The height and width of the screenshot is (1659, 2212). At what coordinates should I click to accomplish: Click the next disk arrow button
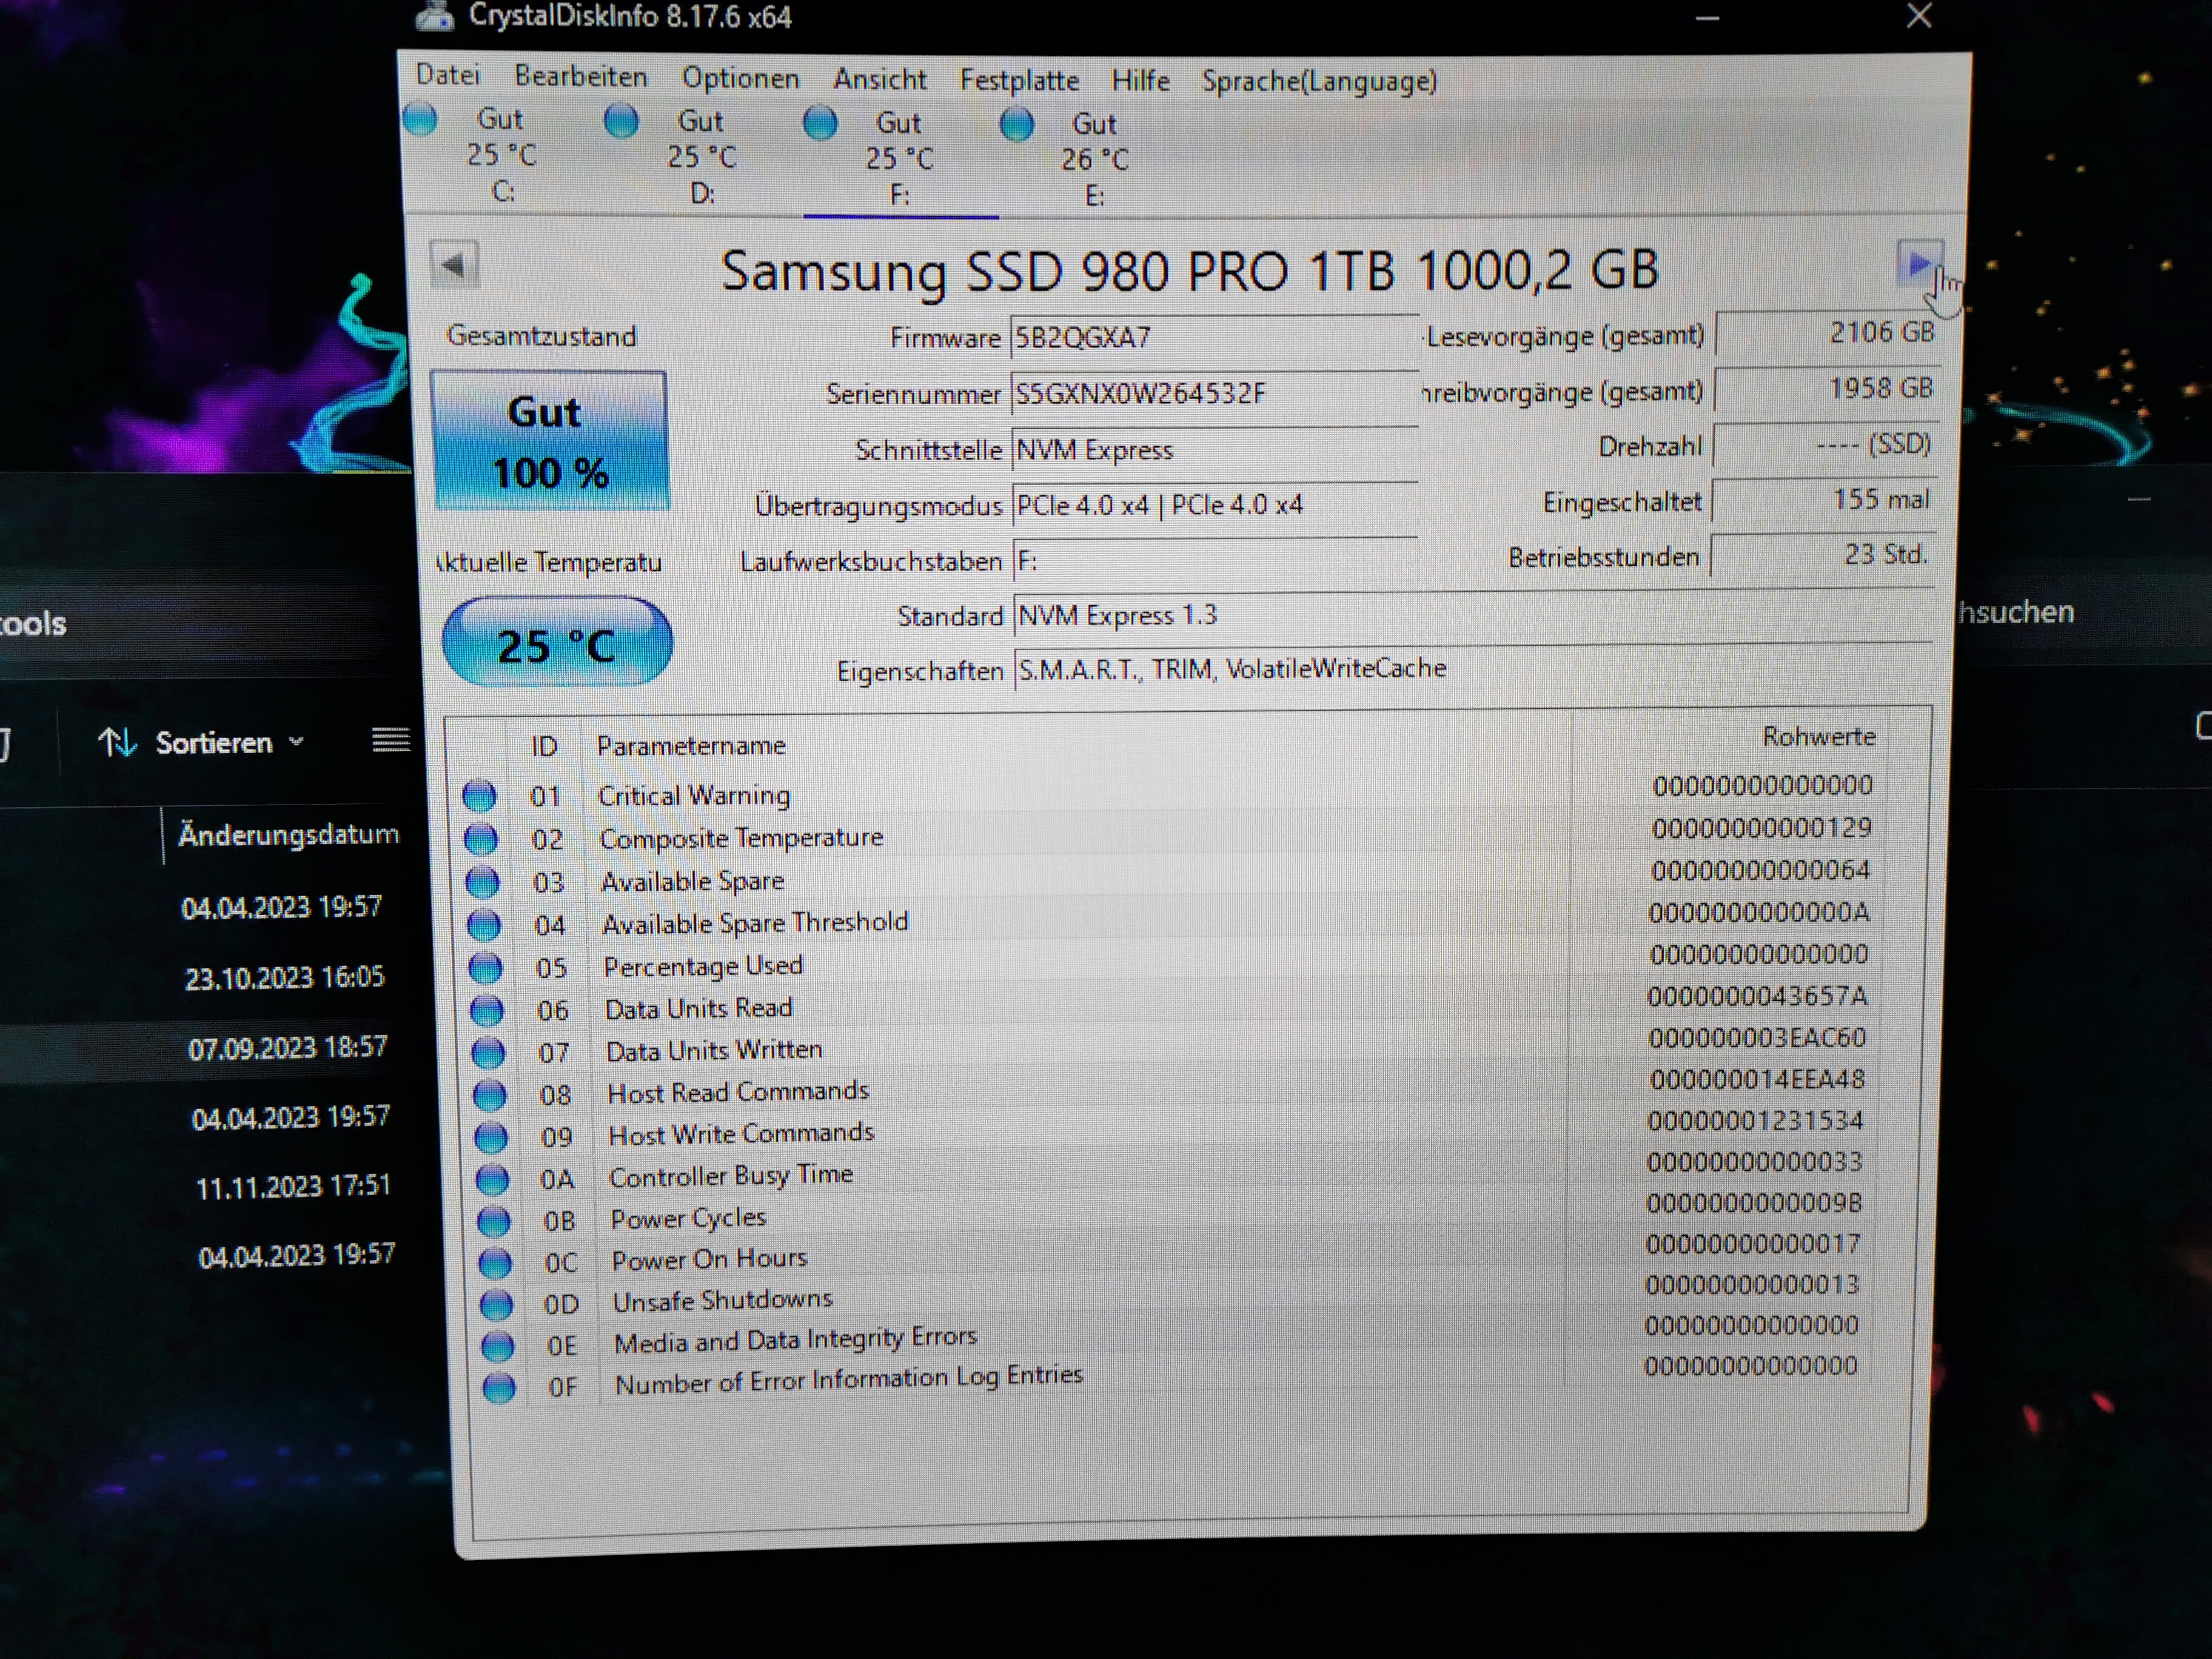point(1918,264)
